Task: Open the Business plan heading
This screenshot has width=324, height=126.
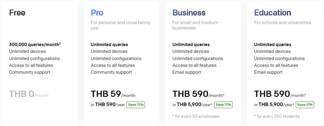Action: point(189,13)
